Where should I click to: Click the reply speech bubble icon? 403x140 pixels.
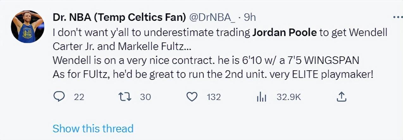(x=58, y=97)
